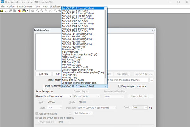Click the Width 297.00 input field
This screenshot has height=127, width=190.
coord(55,102)
